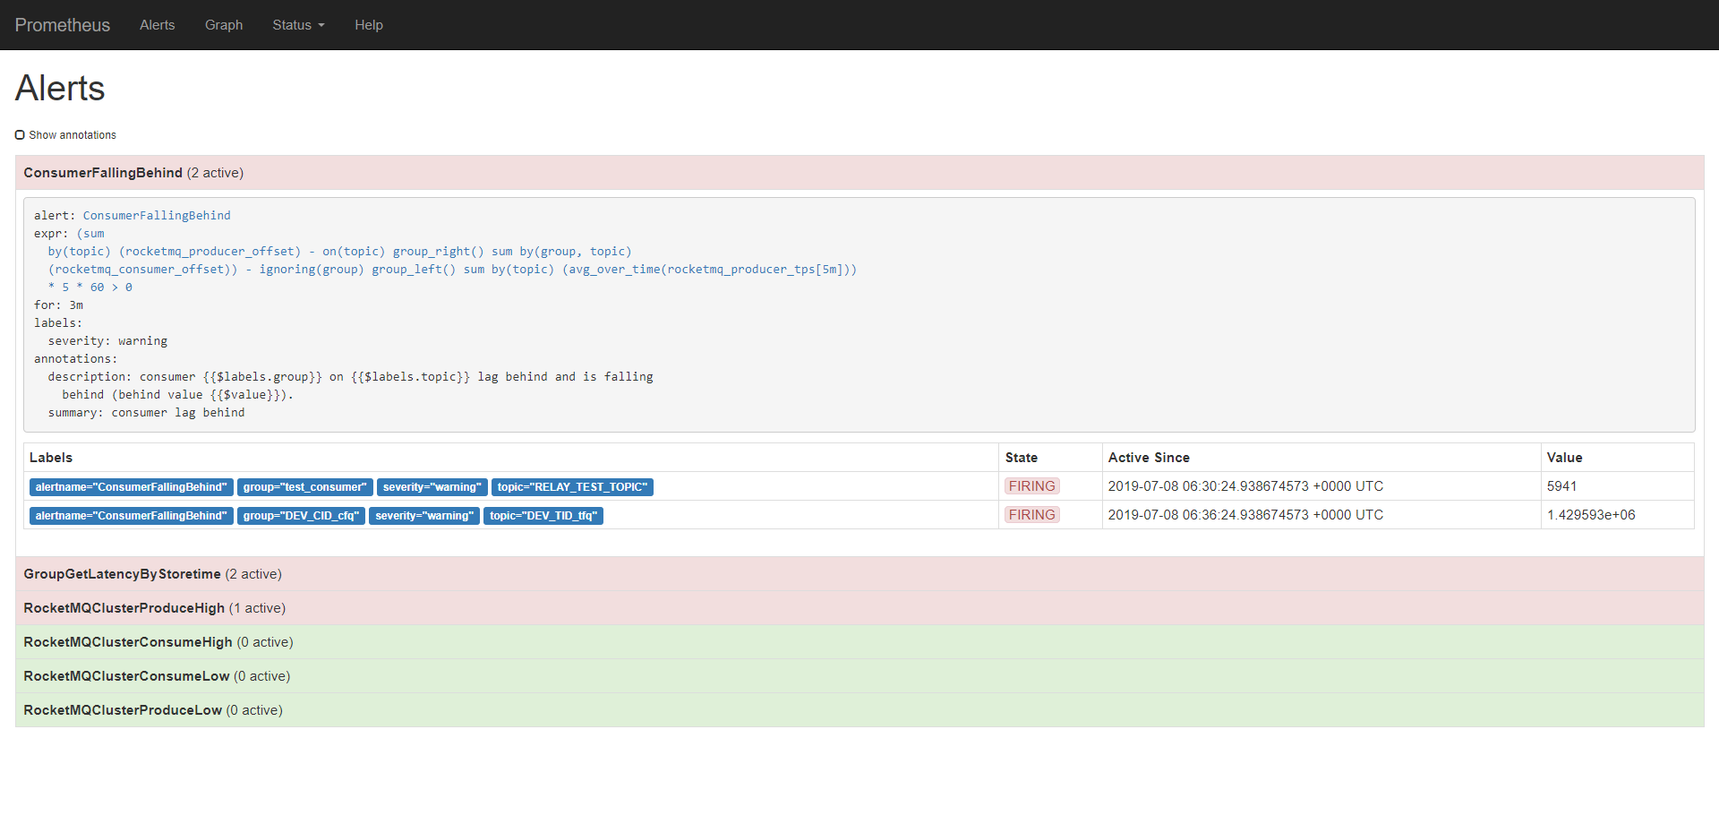Click the FIRING state for test_consumer

(x=1032, y=486)
